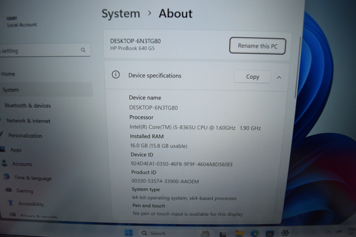Image resolution: width=356 pixels, height=237 pixels.
Task: Focus the Find a setting search box
Action: click(x=44, y=50)
